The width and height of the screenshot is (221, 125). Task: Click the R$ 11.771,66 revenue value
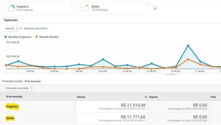coord(133,117)
